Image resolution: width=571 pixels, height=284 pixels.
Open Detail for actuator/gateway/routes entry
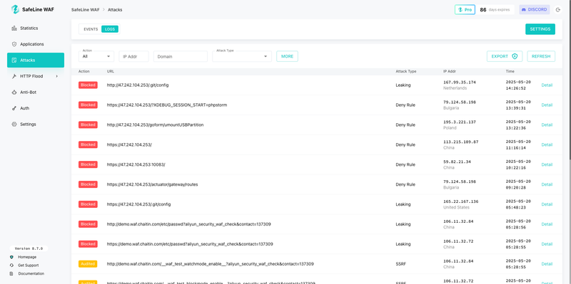[547, 184]
